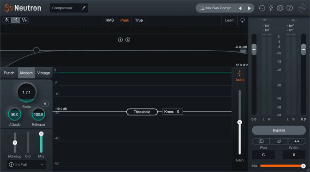Click the -18.0 dB threshold readout
Viewport: 310px width, 172px height.
pyautogui.click(x=61, y=108)
